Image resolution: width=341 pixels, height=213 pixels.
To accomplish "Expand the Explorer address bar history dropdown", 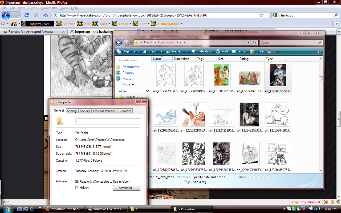I will point(248,42).
